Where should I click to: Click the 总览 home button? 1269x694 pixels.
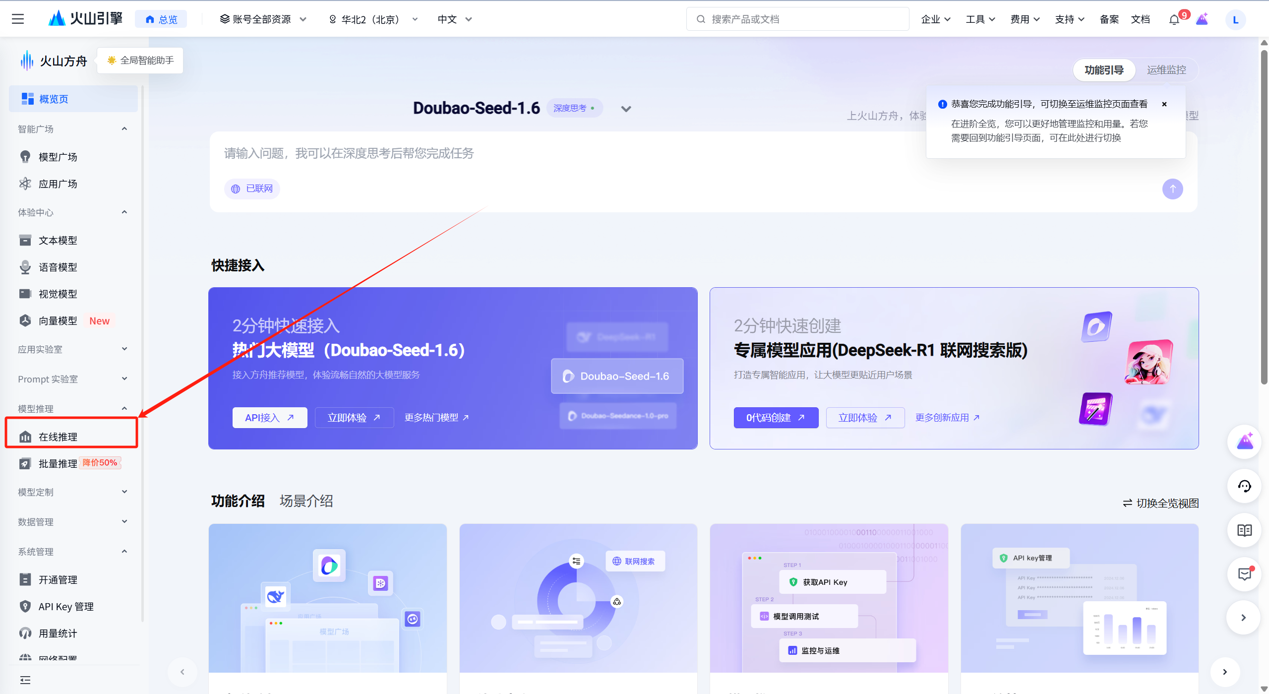161,19
